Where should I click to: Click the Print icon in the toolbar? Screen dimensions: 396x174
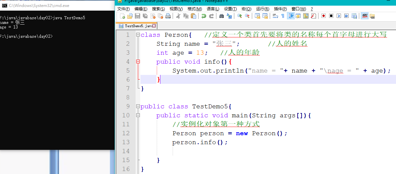(168, 16)
